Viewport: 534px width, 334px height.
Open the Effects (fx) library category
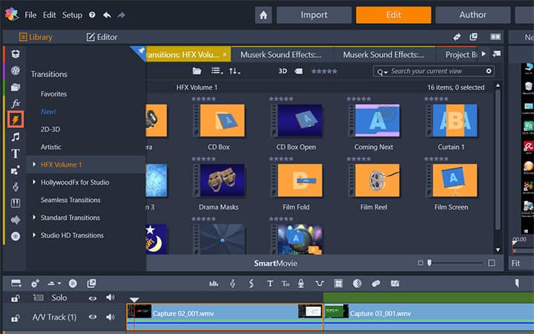pos(16,103)
